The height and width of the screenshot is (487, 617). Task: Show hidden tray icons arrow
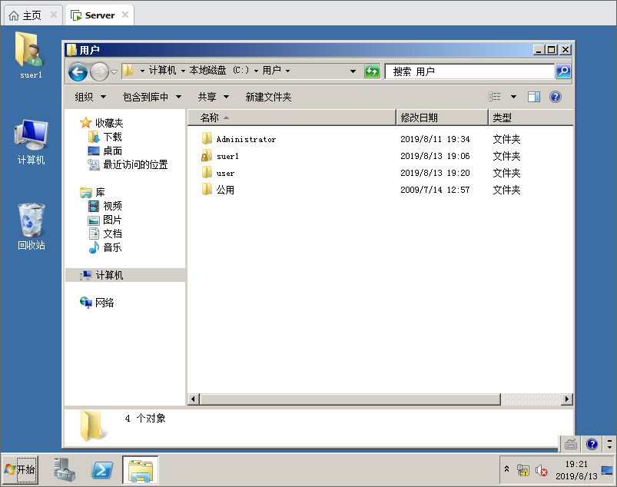(506, 469)
